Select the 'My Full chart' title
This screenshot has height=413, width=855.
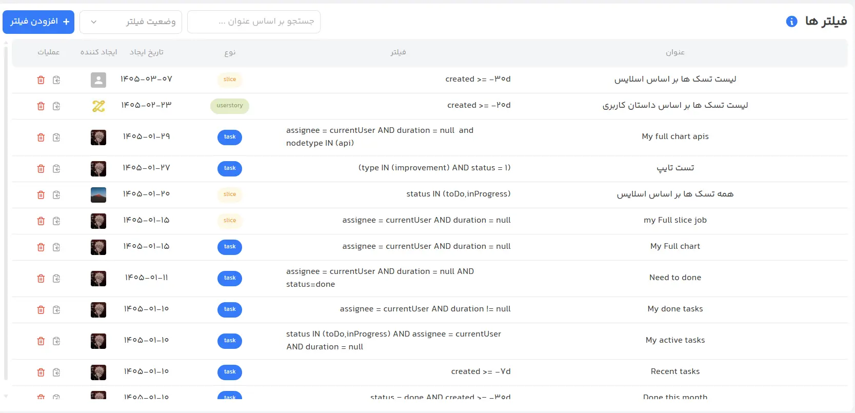[x=675, y=246]
